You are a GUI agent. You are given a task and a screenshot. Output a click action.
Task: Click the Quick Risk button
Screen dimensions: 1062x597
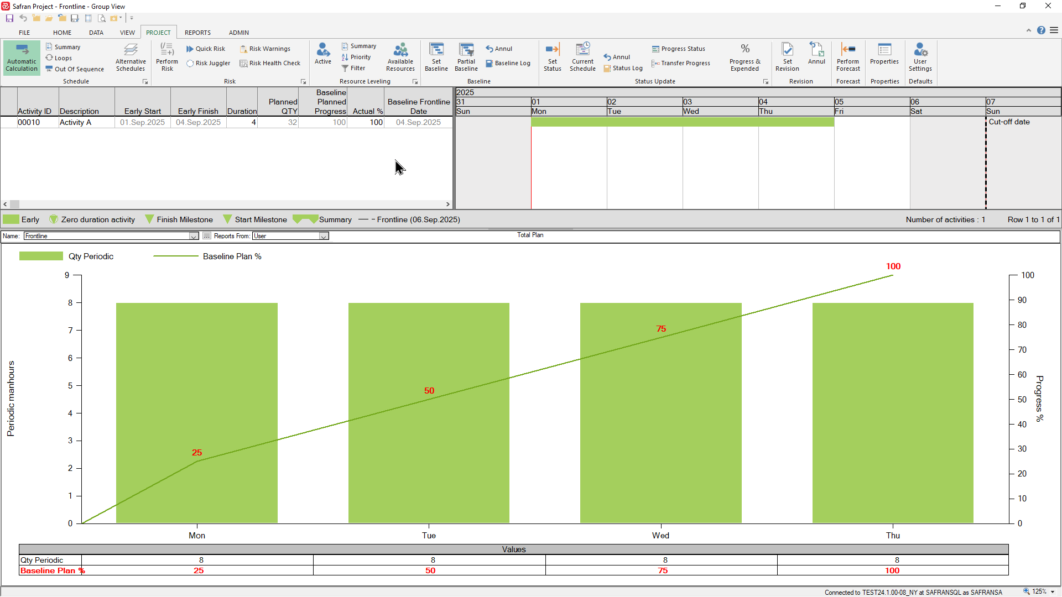[x=206, y=49]
